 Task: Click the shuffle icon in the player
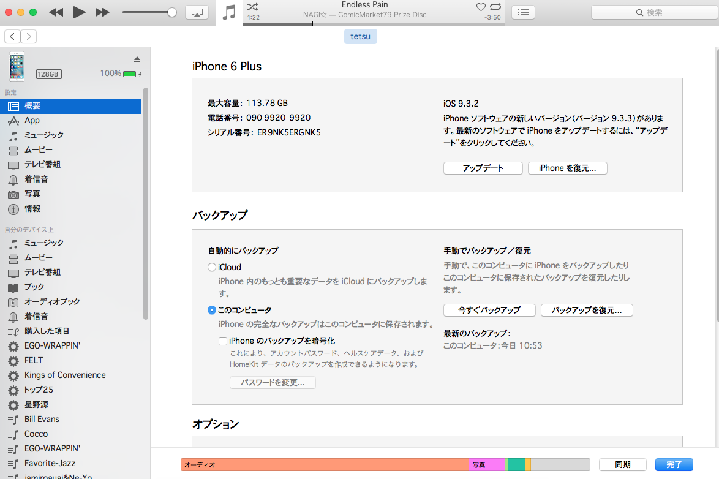pyautogui.click(x=253, y=7)
